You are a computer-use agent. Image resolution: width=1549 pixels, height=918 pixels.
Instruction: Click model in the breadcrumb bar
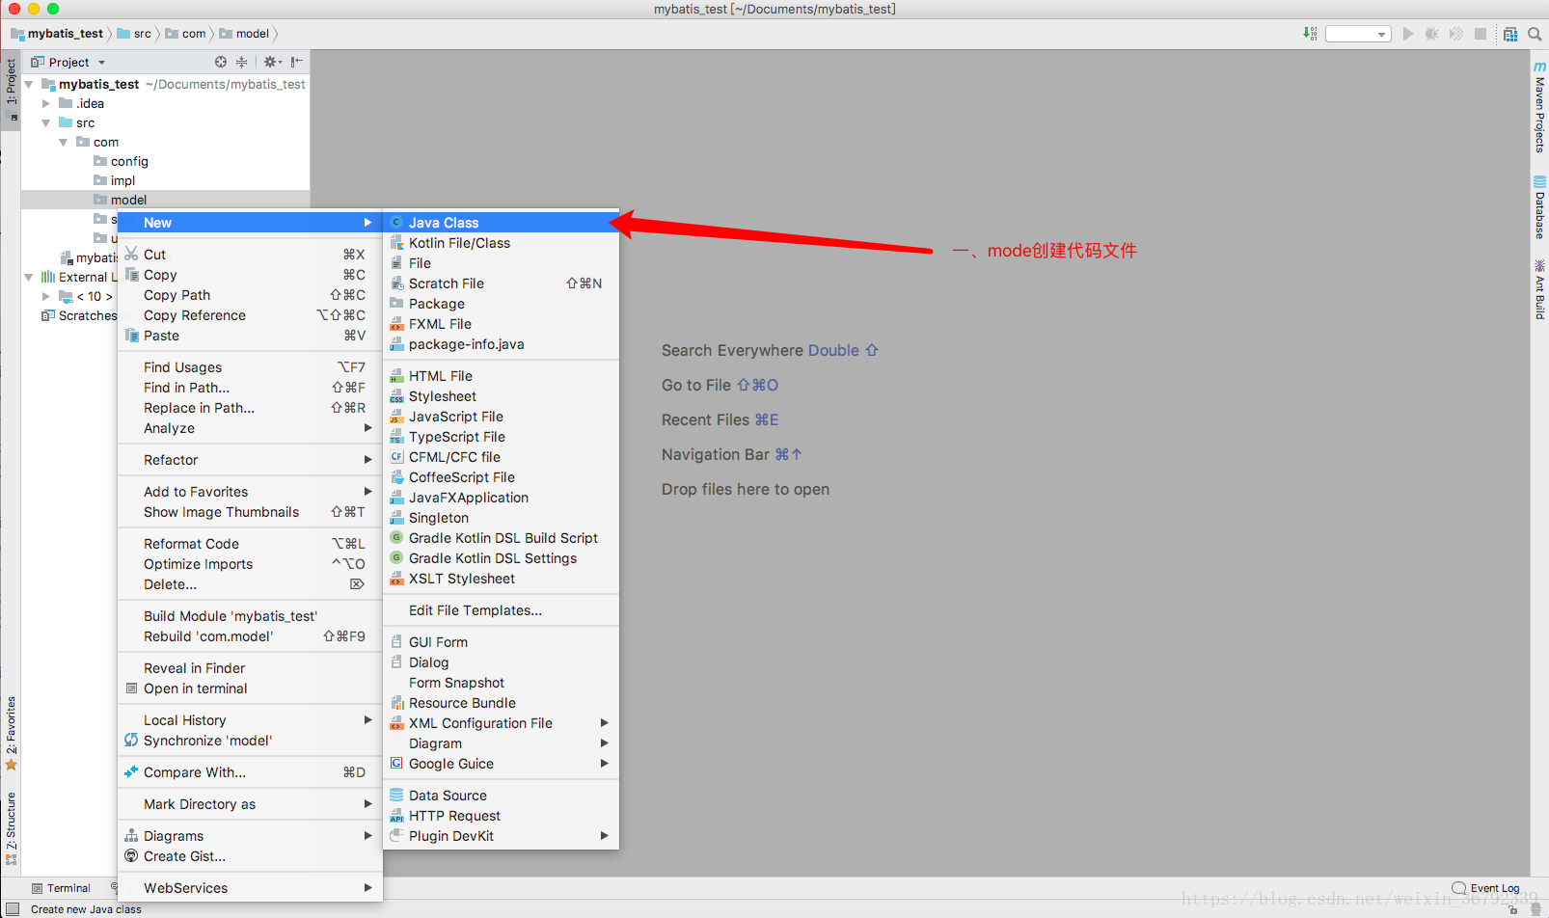point(245,34)
